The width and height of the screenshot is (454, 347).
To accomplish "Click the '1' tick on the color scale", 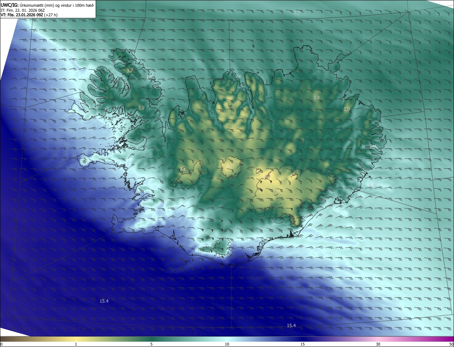I will tap(76, 344).
